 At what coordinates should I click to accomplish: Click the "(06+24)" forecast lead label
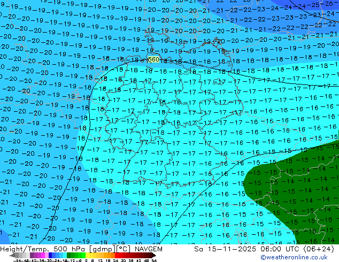click(319, 249)
